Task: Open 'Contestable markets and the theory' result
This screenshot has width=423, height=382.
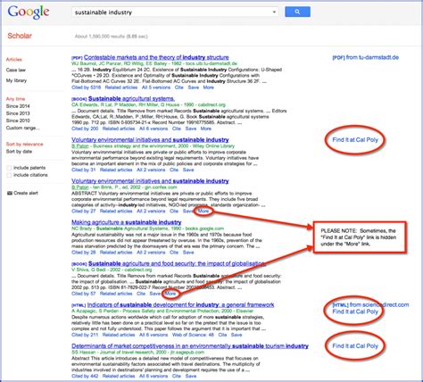Action: coord(156,57)
